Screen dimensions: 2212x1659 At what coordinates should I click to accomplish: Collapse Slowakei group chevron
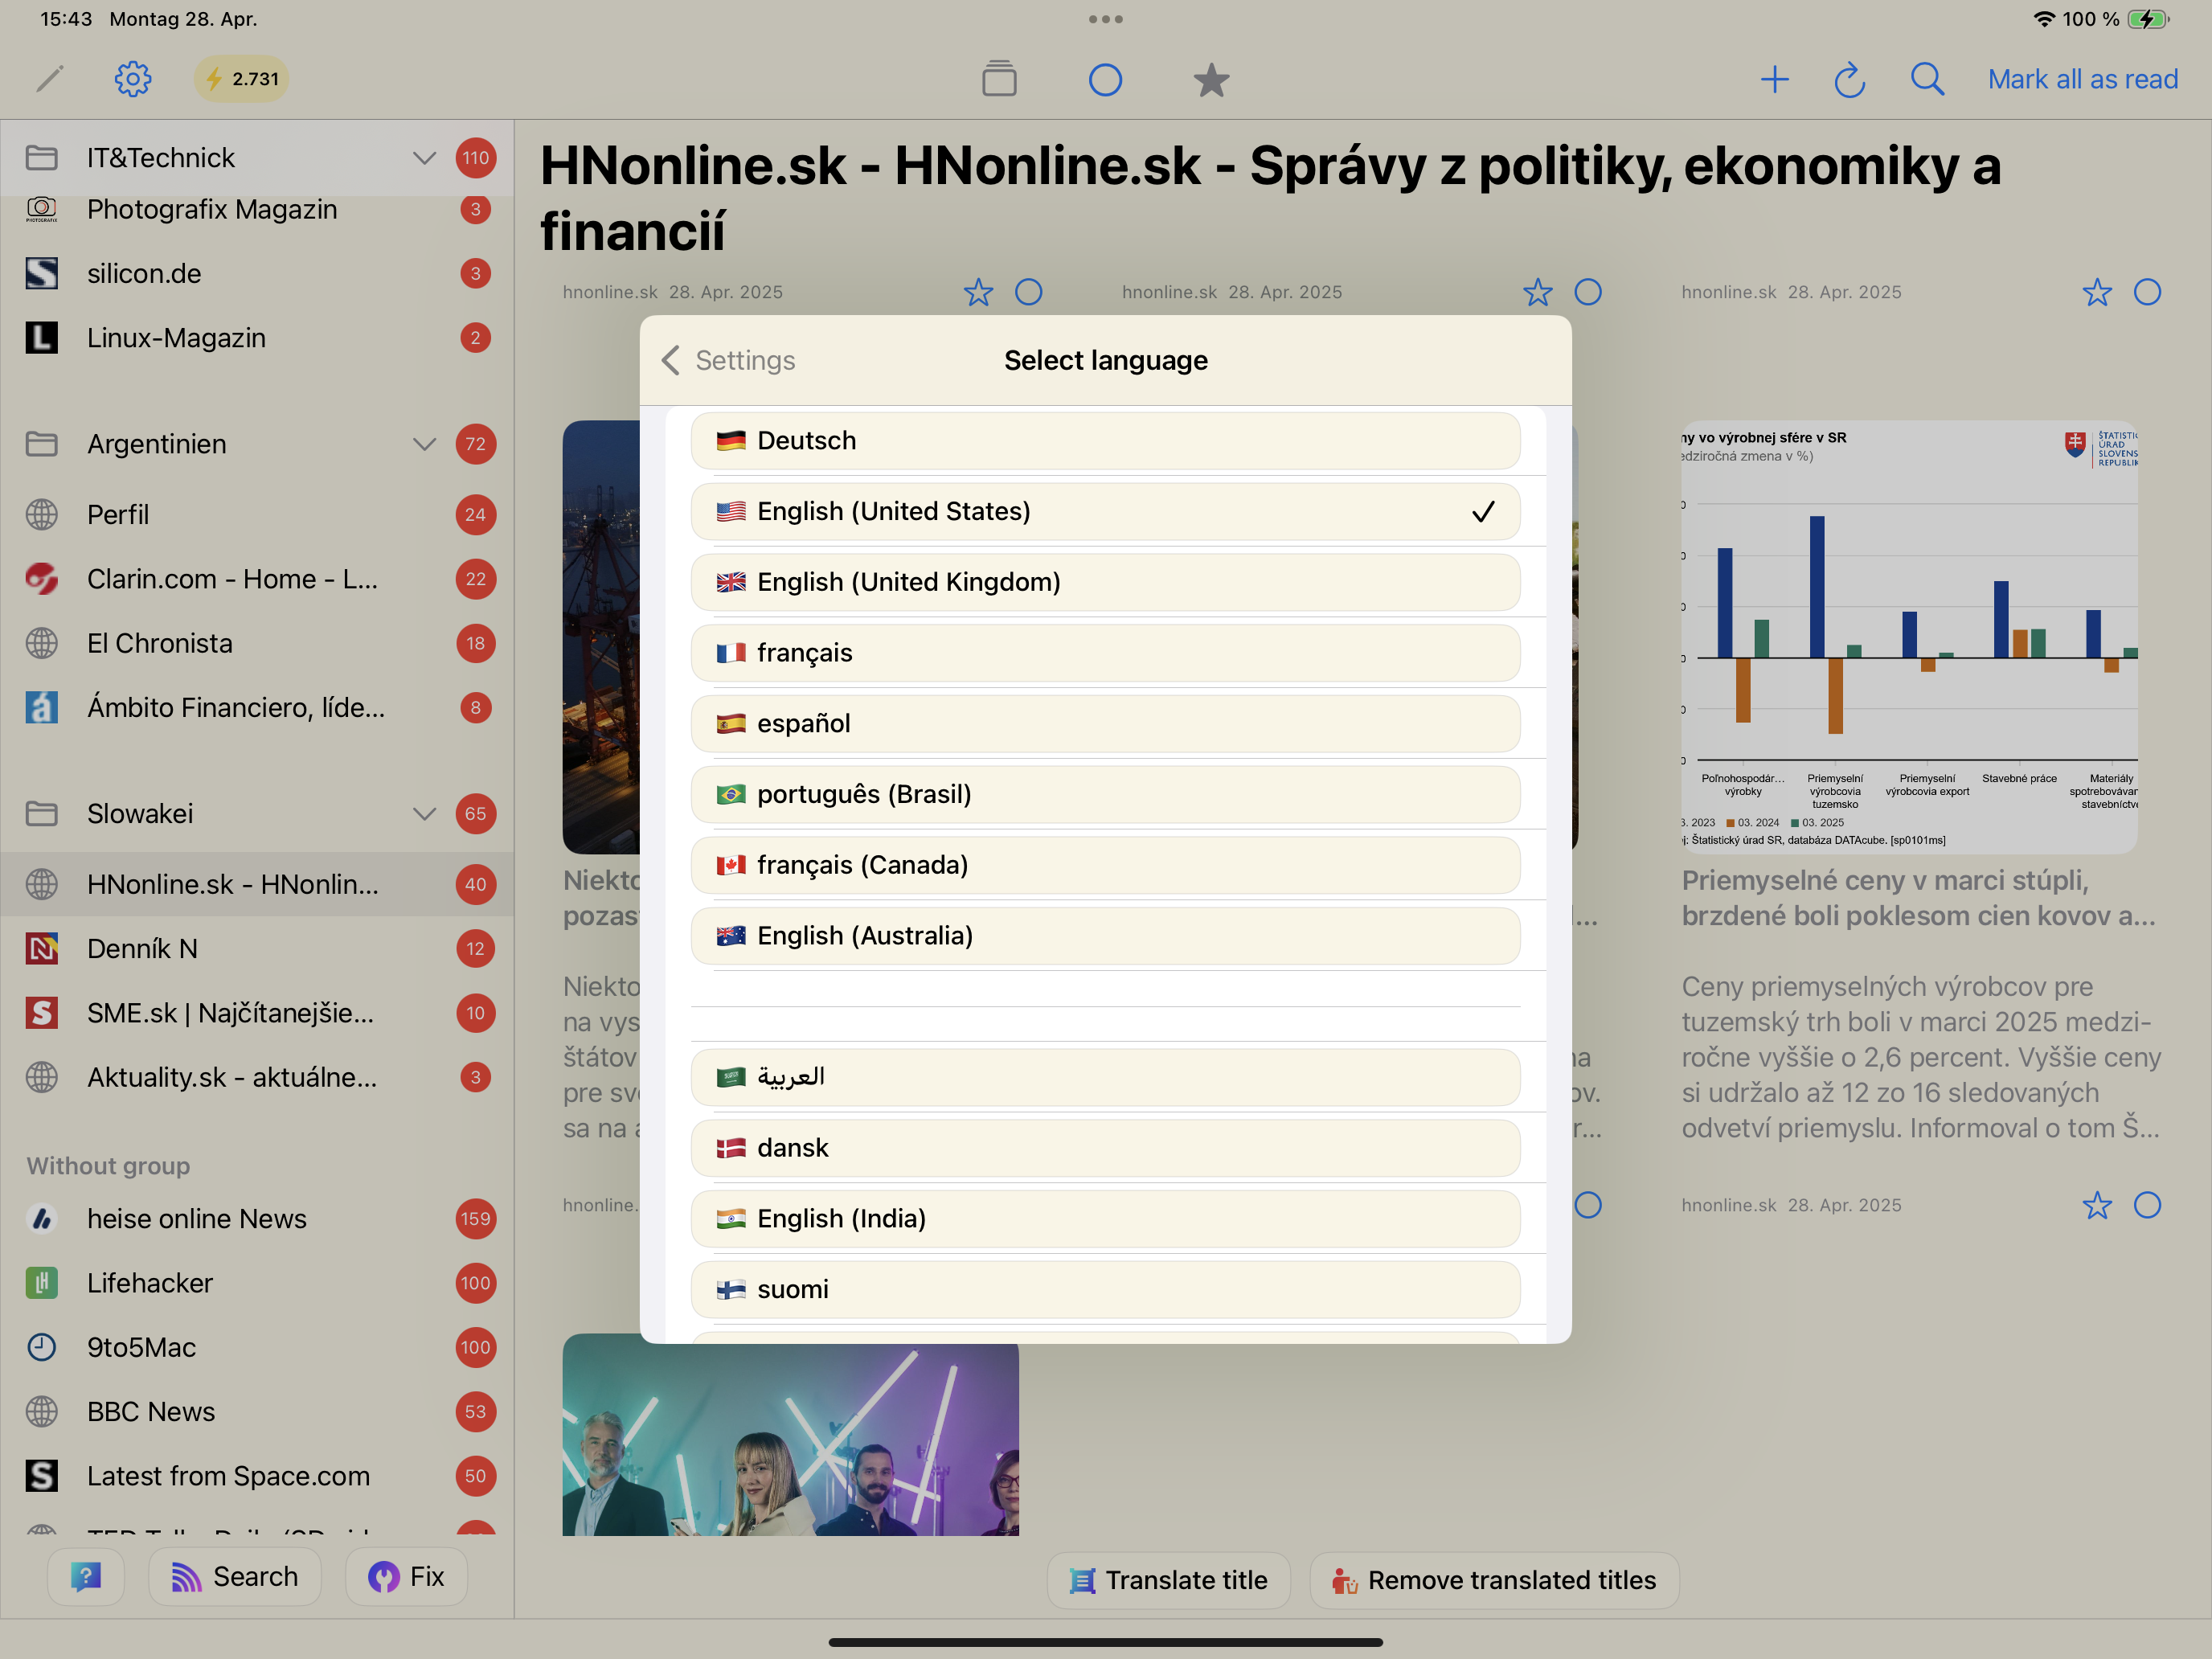click(x=424, y=814)
